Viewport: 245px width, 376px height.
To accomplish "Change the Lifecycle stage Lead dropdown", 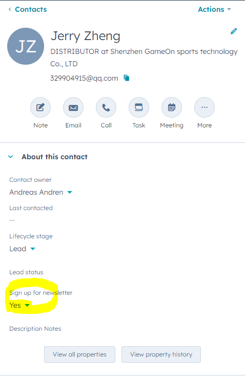I will (x=22, y=249).
